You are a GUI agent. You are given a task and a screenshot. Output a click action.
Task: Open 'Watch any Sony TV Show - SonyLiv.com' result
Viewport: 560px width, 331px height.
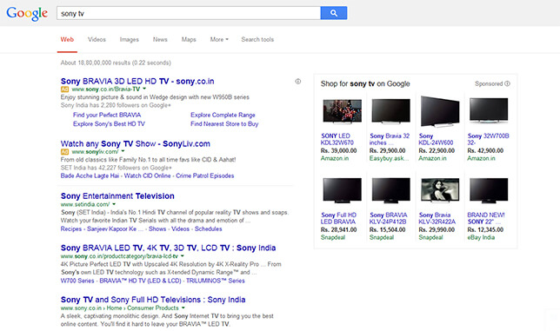click(x=136, y=143)
